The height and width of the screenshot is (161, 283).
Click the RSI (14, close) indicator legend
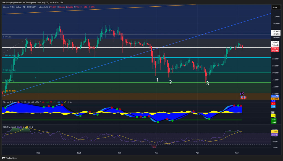[9, 127]
